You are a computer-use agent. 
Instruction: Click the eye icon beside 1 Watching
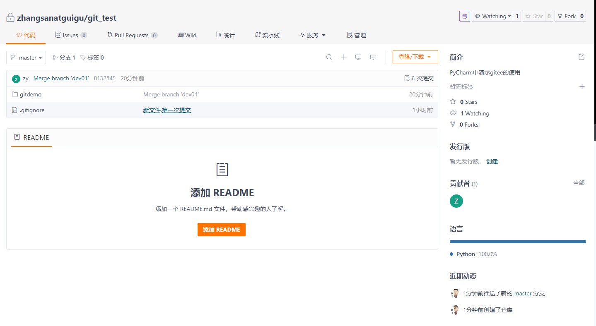click(x=453, y=113)
